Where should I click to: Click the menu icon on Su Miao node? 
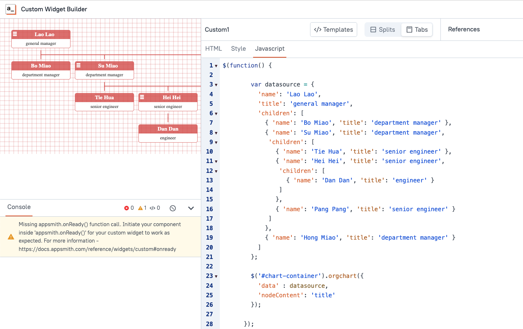78,66
